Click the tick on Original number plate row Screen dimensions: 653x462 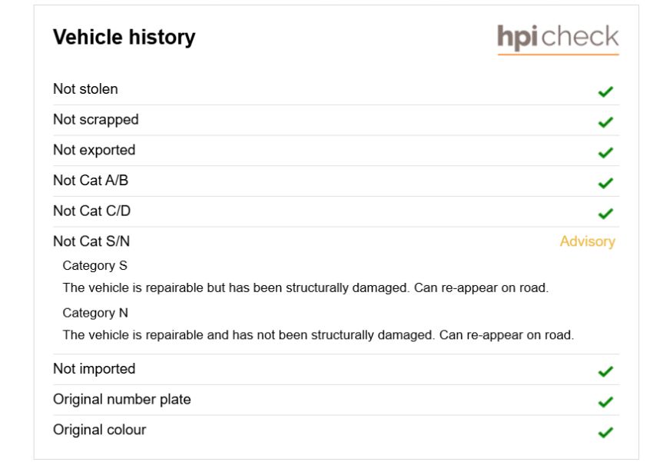(605, 401)
